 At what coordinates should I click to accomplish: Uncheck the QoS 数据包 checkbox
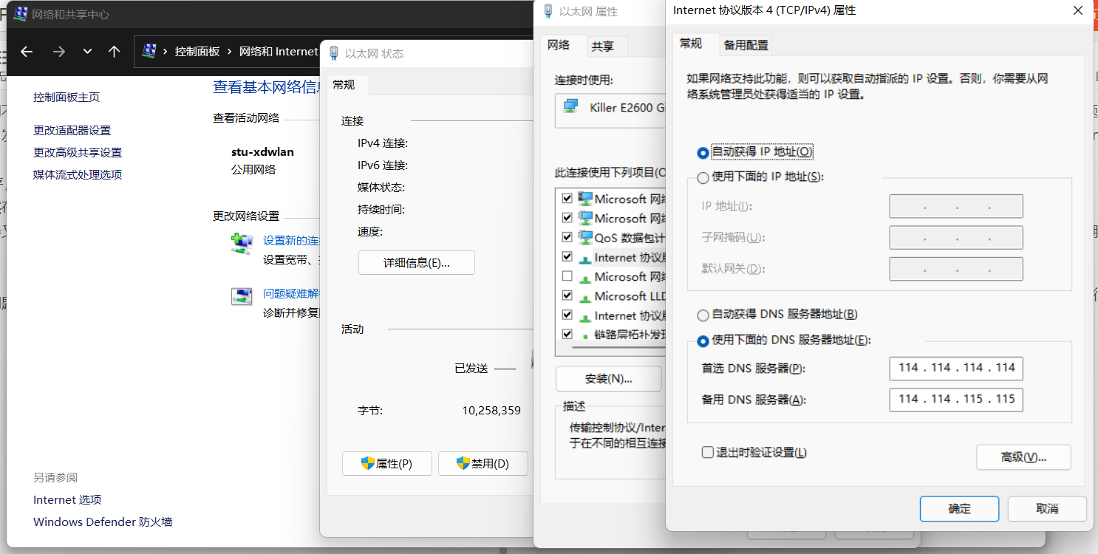point(567,237)
